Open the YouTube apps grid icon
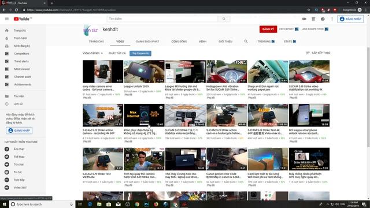 tap(313, 19)
